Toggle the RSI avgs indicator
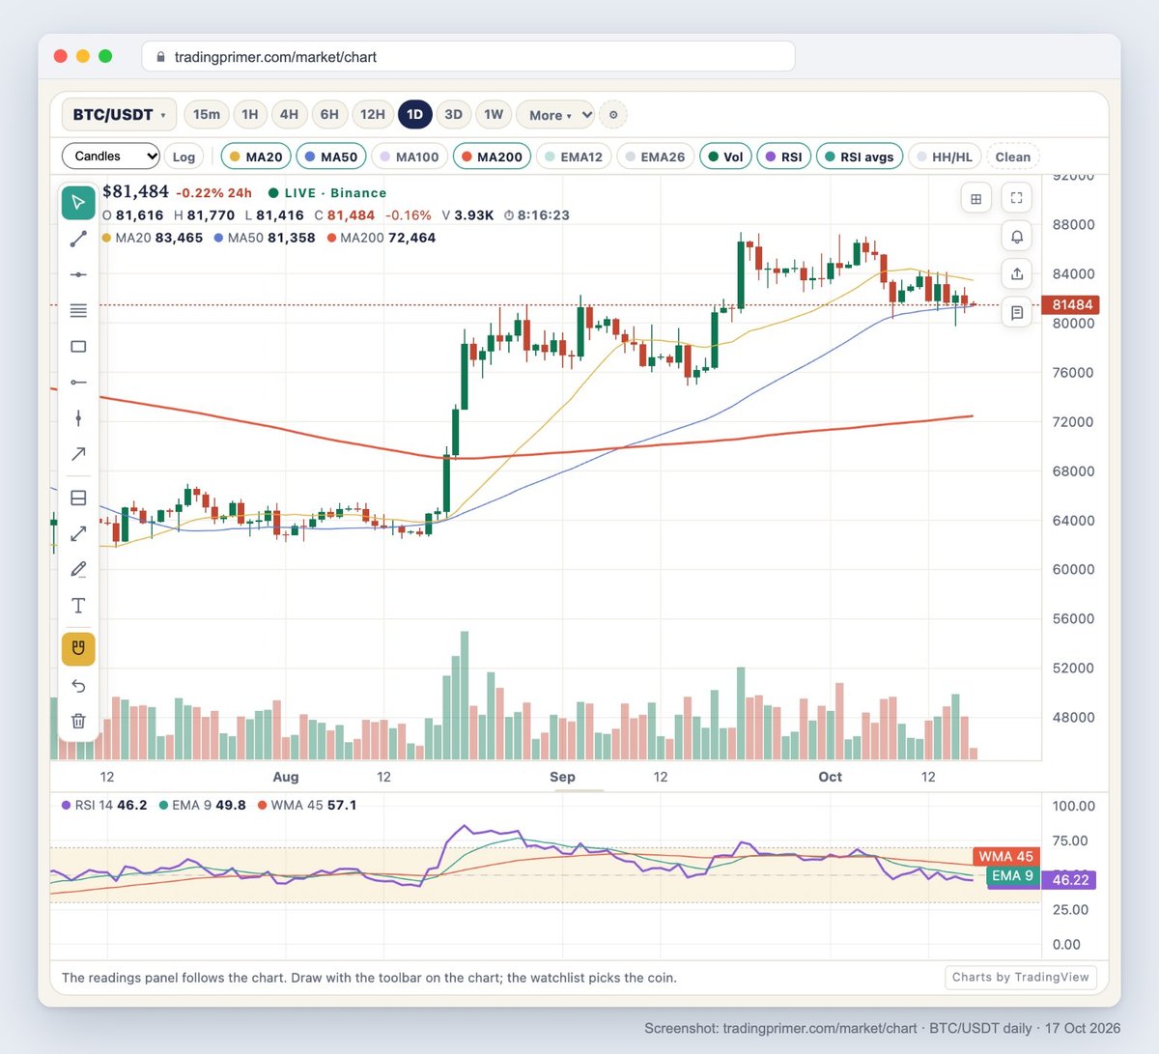Screen dimensions: 1159x1054 tap(860, 157)
